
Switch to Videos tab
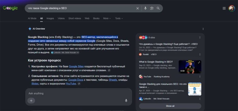[61, 18]
